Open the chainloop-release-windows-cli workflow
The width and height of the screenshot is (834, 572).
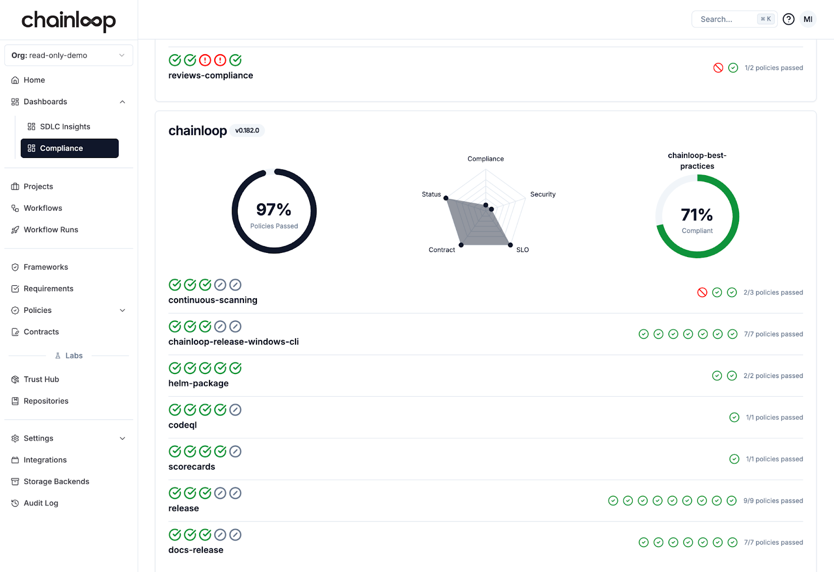point(233,342)
